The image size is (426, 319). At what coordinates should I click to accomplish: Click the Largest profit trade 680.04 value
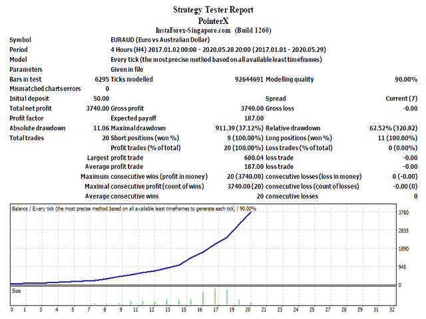pos(254,158)
